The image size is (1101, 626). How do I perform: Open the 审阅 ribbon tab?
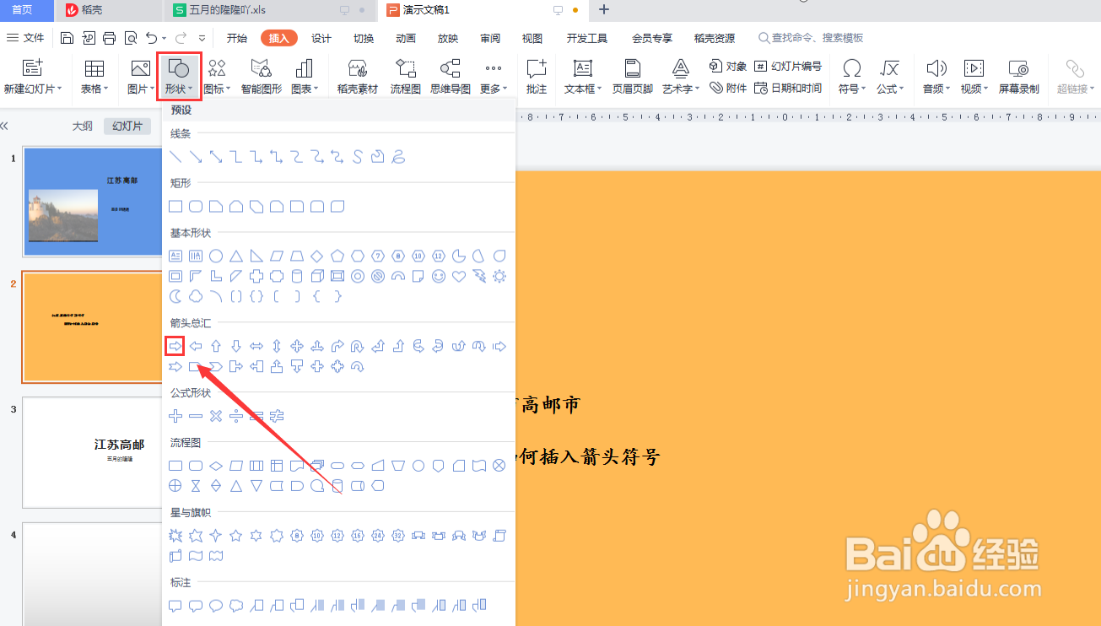coord(490,38)
